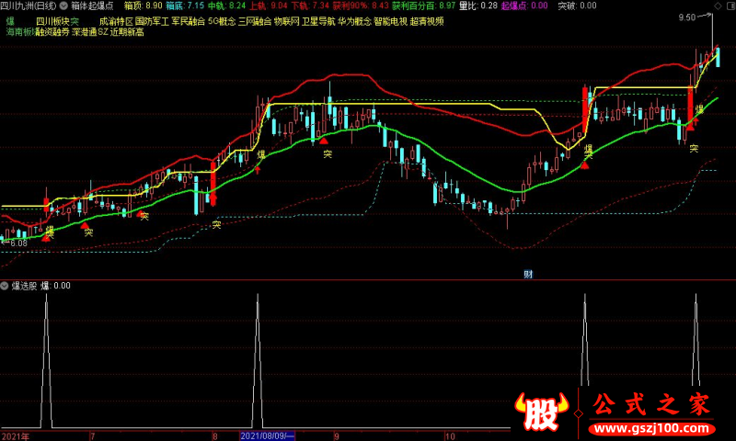Screen dimensions: 736x441
Task: Click the 财 finance marker on the chart
Action: pyautogui.click(x=528, y=275)
